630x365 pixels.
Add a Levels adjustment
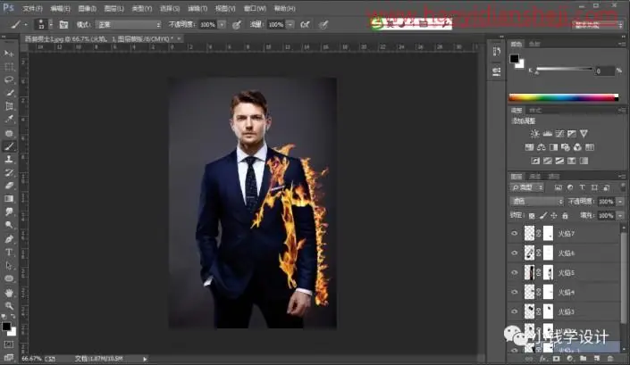click(x=547, y=134)
